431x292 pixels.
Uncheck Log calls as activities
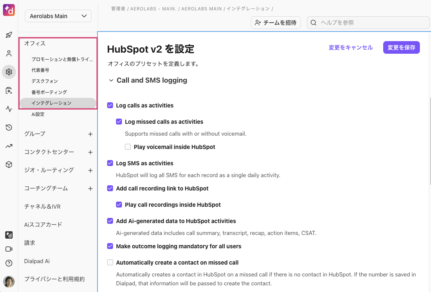pos(110,105)
